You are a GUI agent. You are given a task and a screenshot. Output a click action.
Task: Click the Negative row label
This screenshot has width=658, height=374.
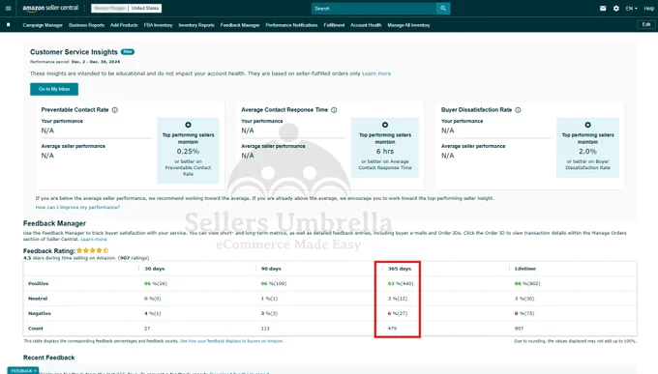(x=40, y=313)
